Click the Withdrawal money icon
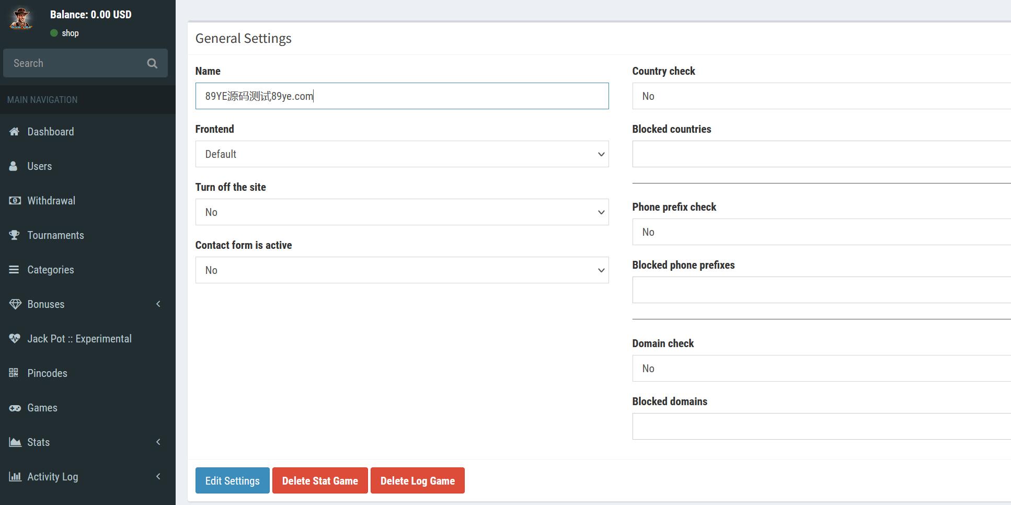 [x=15, y=201]
